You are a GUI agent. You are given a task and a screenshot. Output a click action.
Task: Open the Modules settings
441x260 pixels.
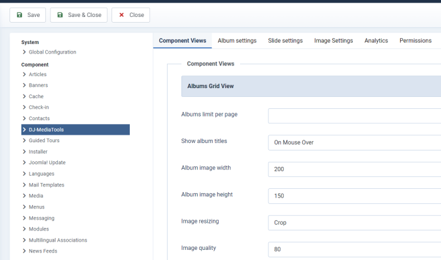(x=39, y=229)
